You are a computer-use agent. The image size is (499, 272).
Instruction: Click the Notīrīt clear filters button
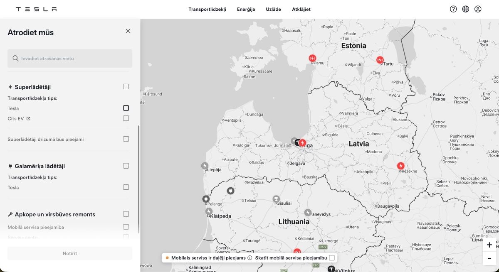coord(70,253)
